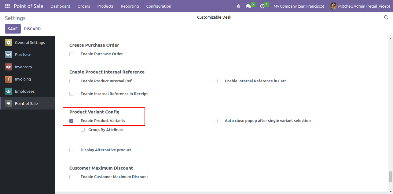Click the Settings page title
This screenshot has height=194, width=393.
click(x=15, y=18)
